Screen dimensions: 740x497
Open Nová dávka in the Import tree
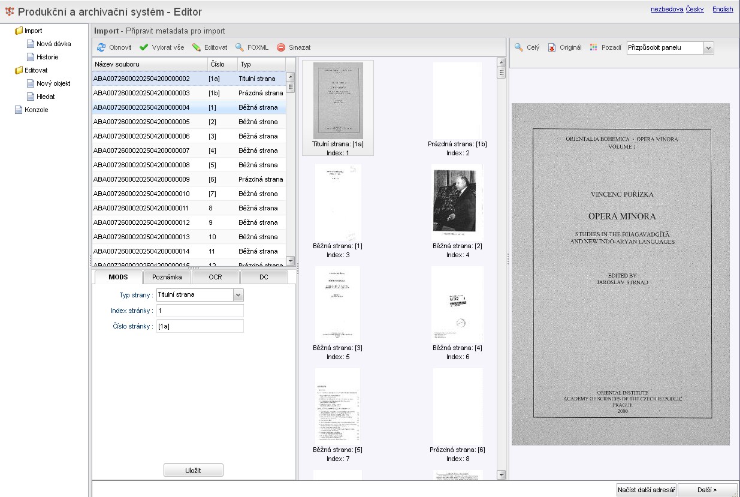click(x=53, y=44)
